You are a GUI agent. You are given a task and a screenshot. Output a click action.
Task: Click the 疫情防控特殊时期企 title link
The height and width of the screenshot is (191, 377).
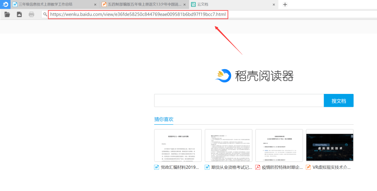pyautogui.click(x=282, y=167)
